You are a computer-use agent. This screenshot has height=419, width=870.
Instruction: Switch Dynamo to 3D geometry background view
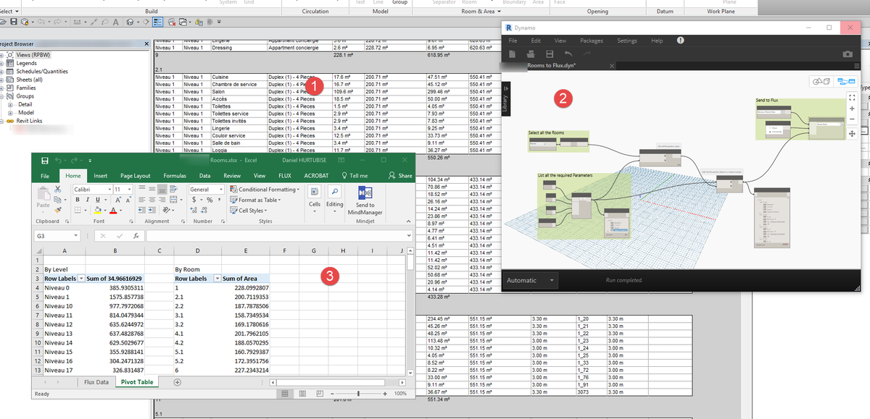[822, 82]
